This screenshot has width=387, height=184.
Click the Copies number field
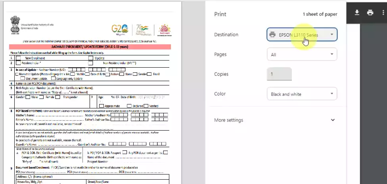[279, 74]
